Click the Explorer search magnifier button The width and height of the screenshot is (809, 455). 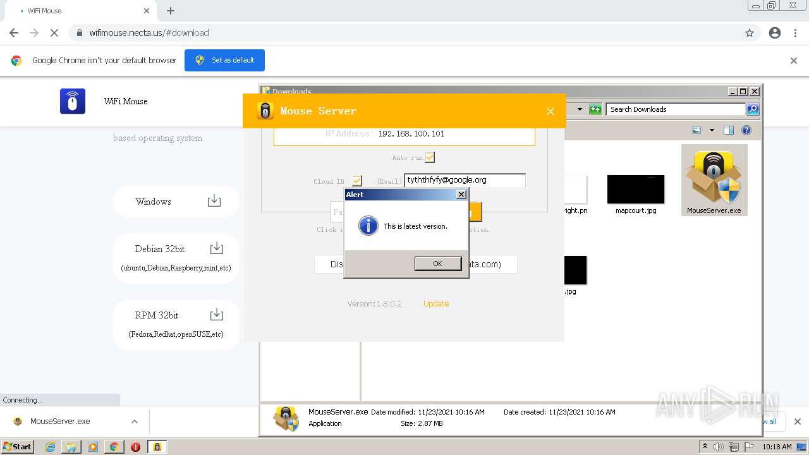pyautogui.click(x=753, y=109)
